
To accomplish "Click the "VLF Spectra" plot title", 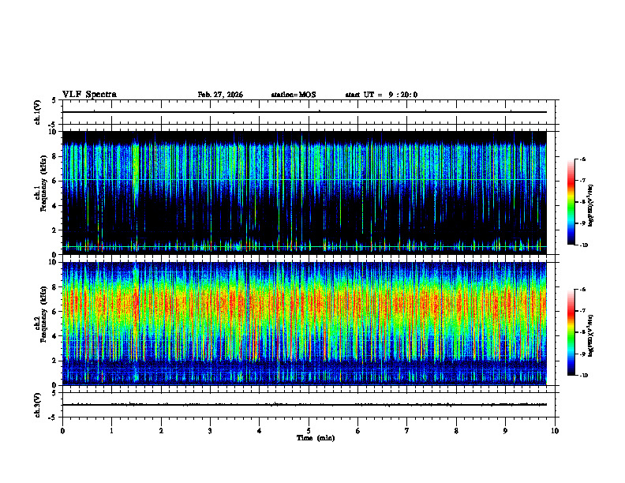I will 89,95.
